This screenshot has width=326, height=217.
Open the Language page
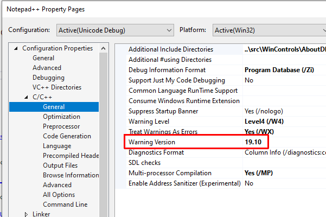57,146
